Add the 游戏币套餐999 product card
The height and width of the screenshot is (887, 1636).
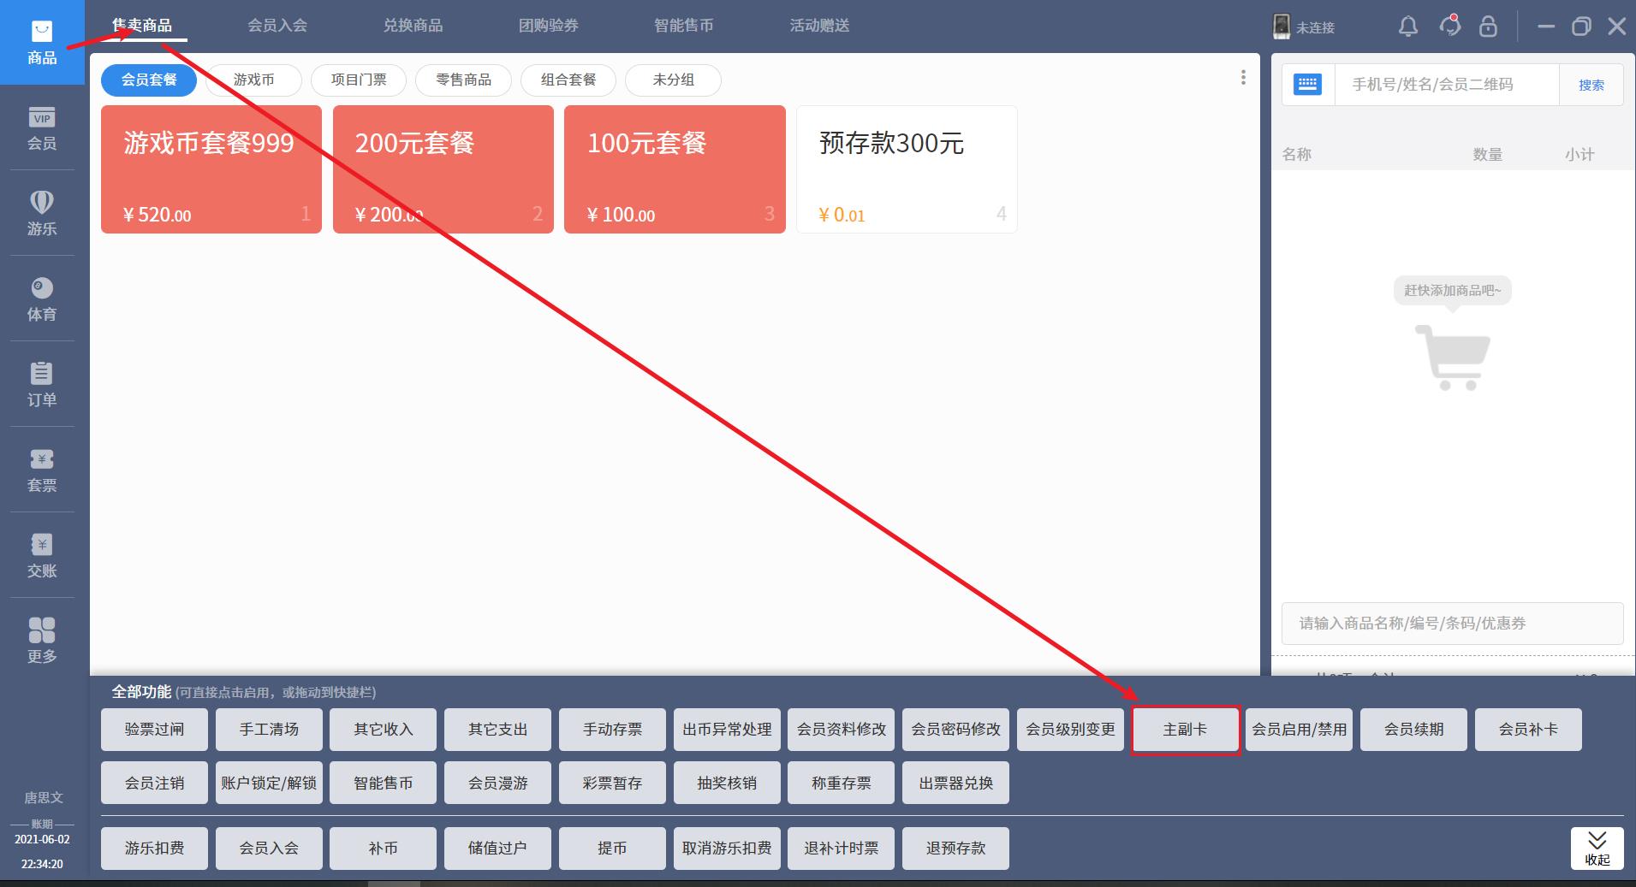(x=211, y=169)
